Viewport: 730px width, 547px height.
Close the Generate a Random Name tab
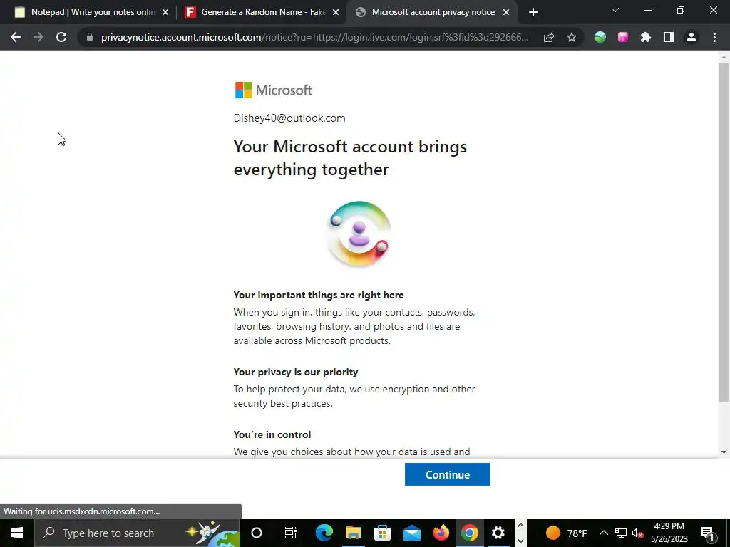tap(336, 13)
